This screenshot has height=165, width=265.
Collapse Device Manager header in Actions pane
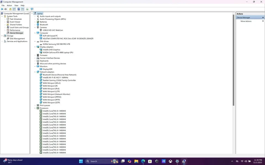pos(263,18)
